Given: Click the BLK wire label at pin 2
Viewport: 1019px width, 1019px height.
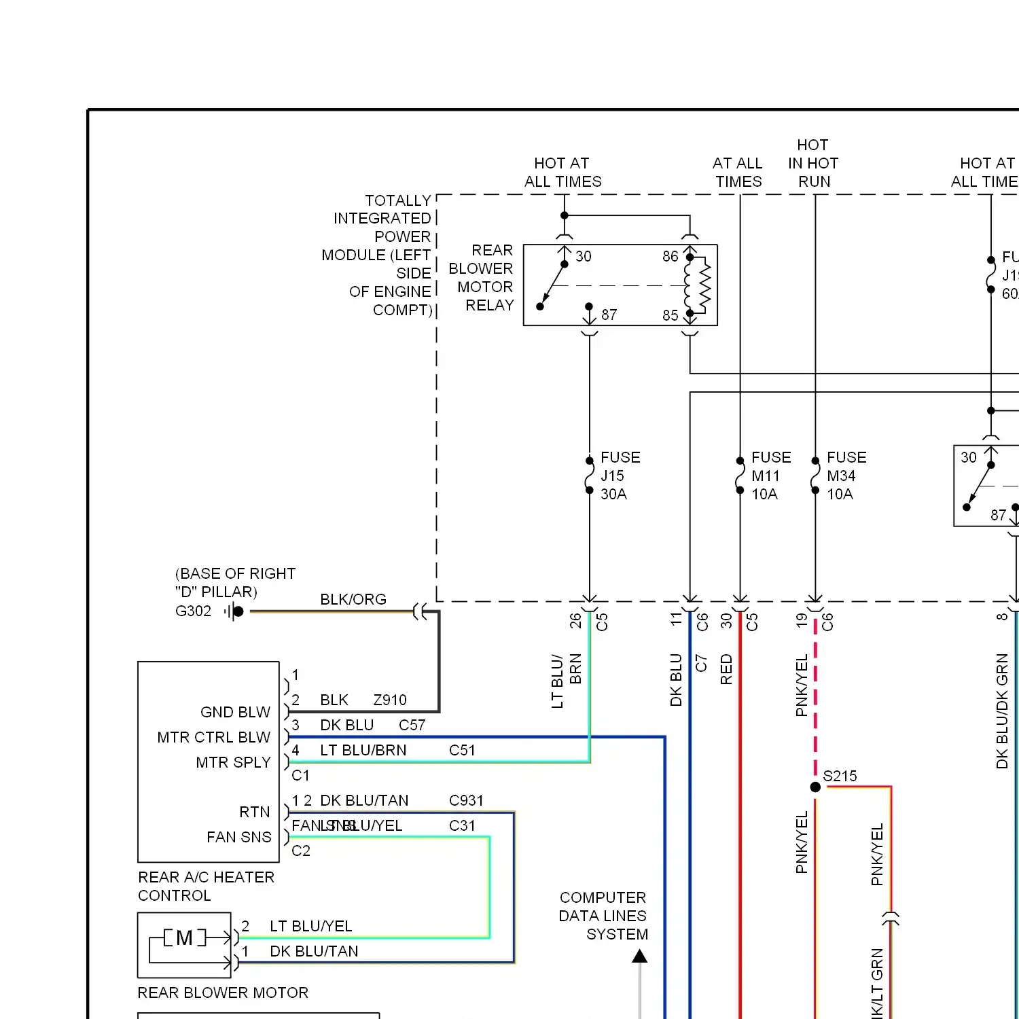Looking at the screenshot, I should coord(334,700).
